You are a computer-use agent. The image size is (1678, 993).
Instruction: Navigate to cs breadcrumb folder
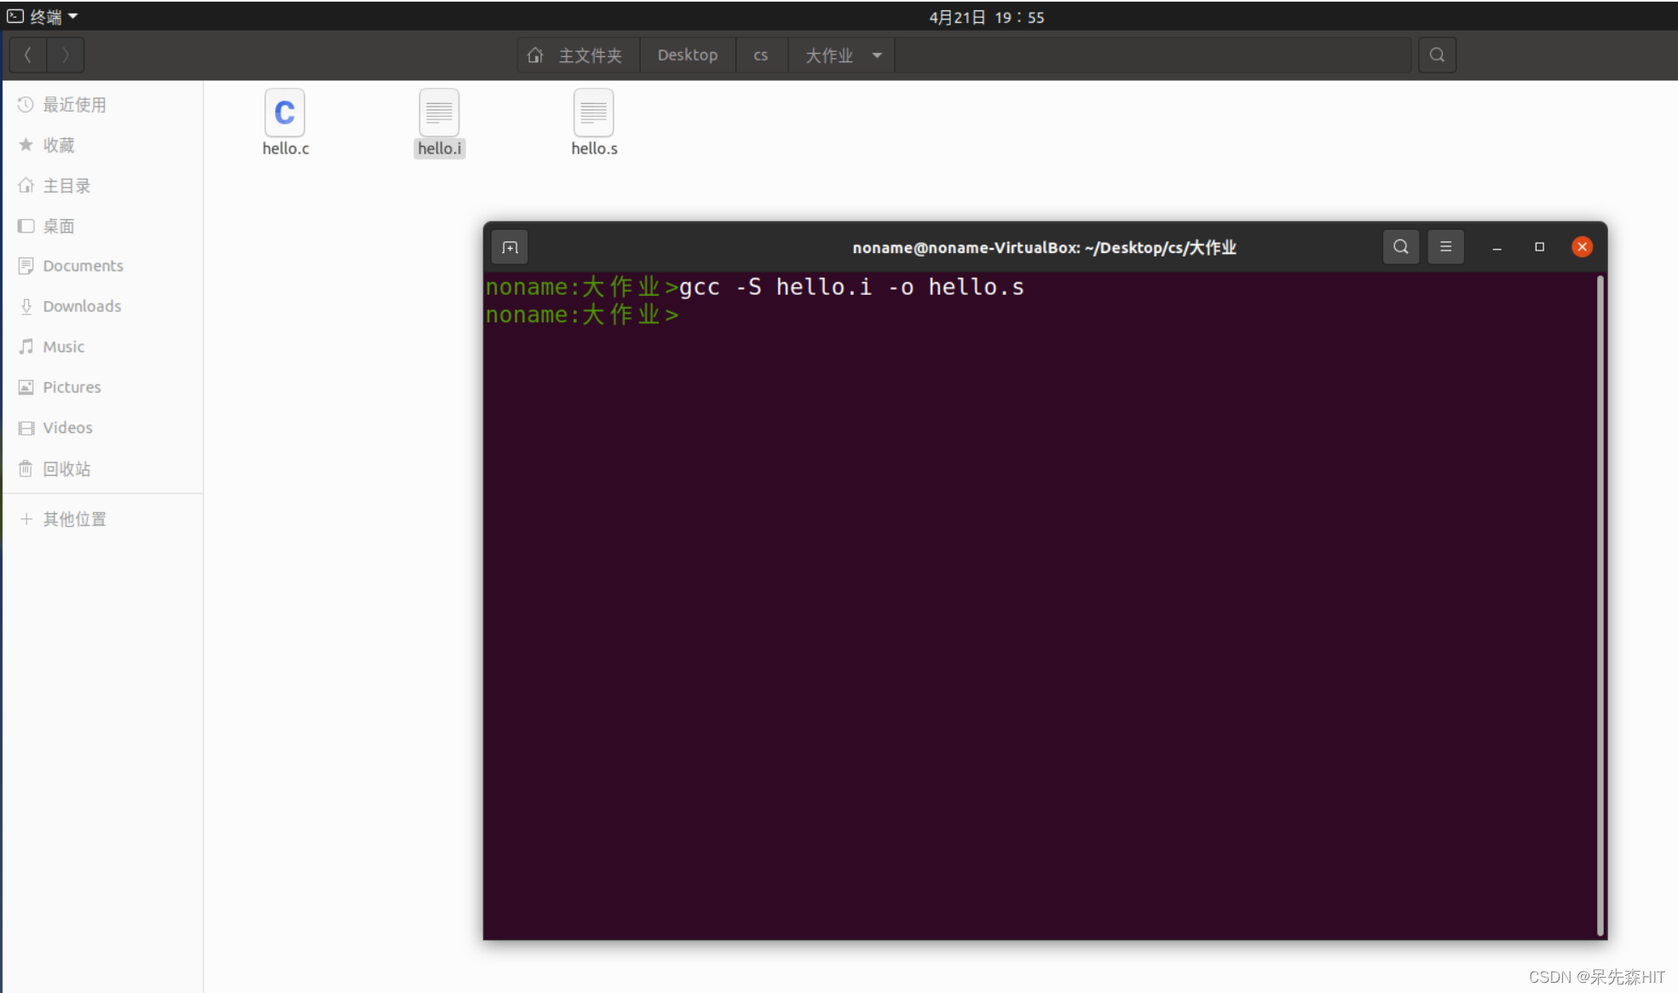tap(761, 55)
